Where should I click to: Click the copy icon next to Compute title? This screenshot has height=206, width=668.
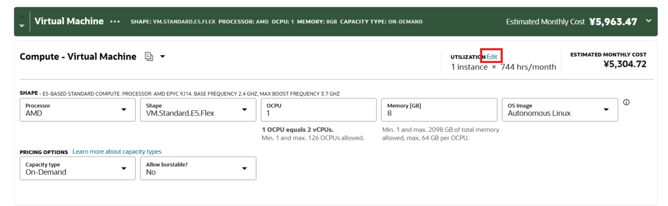point(149,57)
